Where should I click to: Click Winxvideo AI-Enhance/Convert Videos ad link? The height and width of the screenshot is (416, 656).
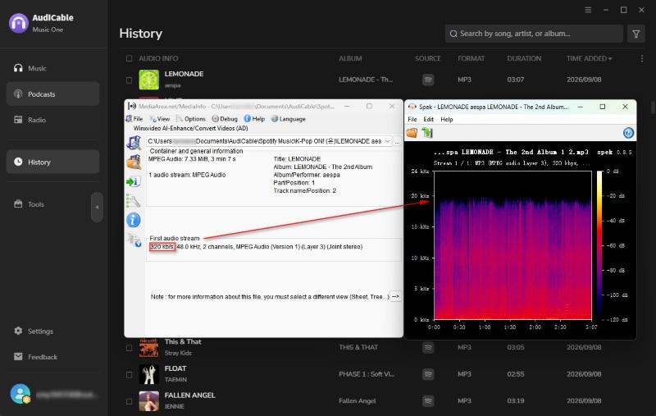[190, 128]
